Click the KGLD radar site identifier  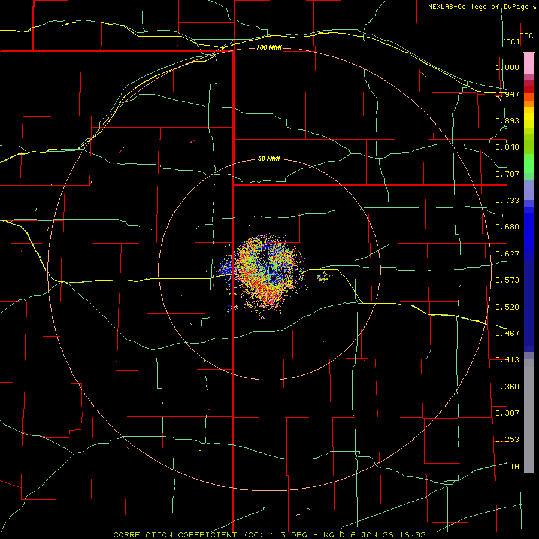coord(335,535)
